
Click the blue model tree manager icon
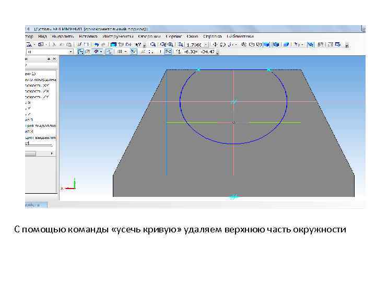coord(113,44)
